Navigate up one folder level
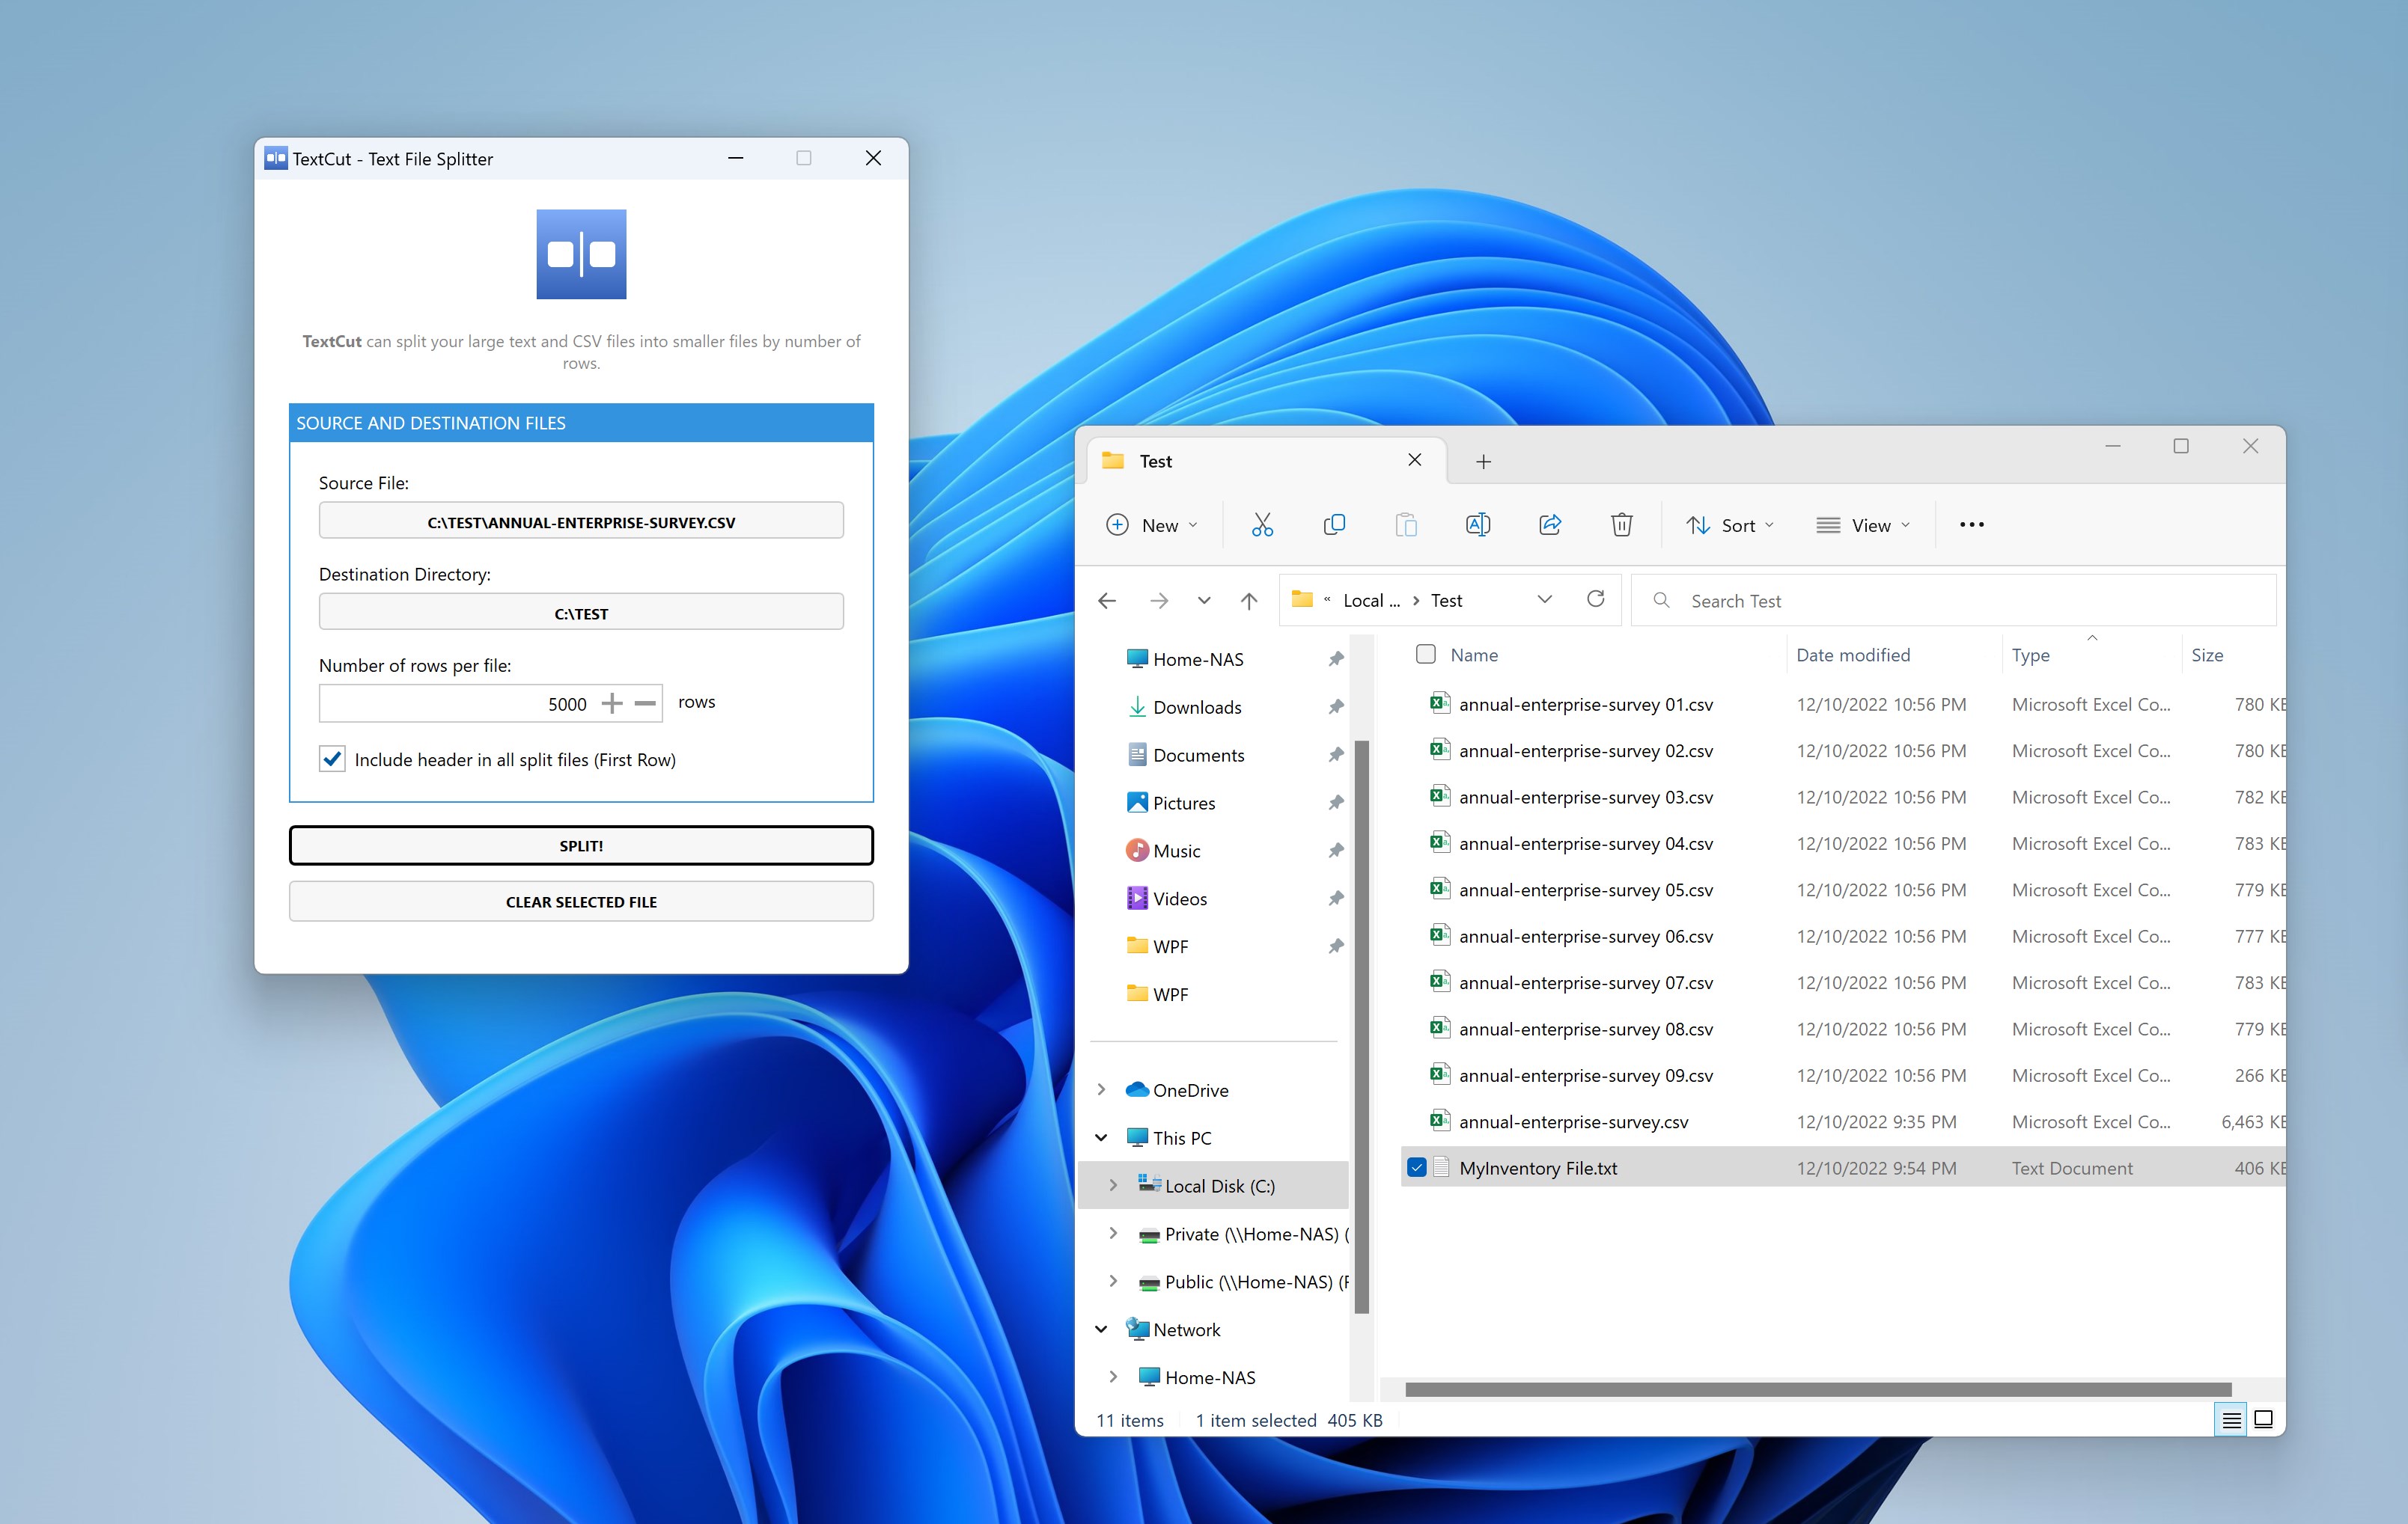Image resolution: width=2408 pixels, height=1524 pixels. point(1249,601)
